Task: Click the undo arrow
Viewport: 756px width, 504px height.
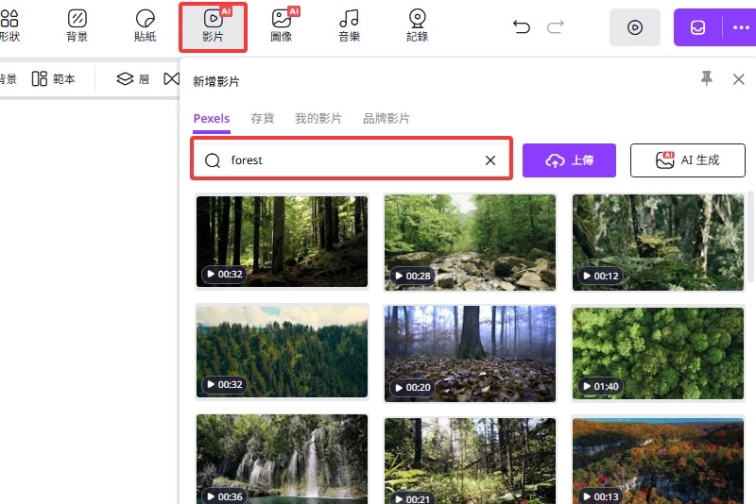Action: coord(522,27)
